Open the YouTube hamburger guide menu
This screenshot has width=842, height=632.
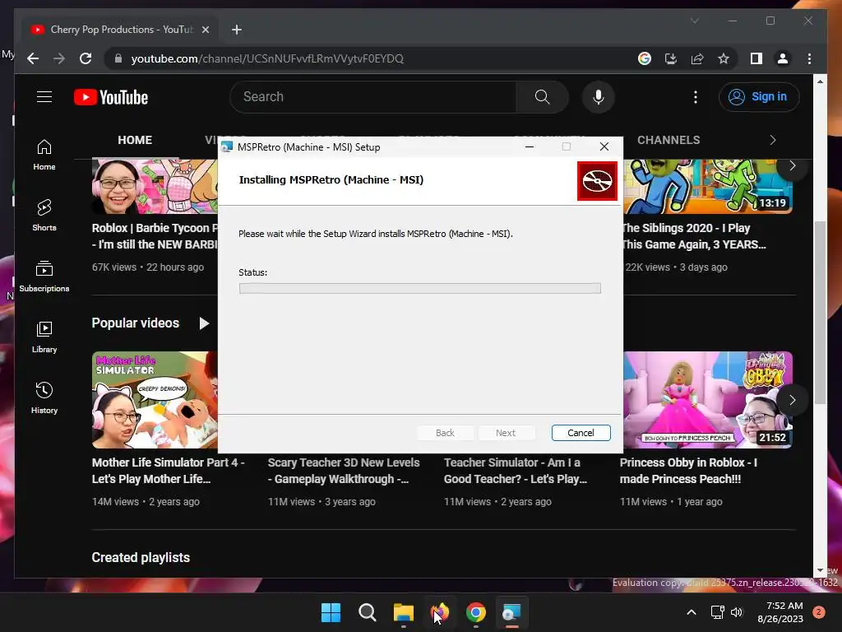point(44,97)
